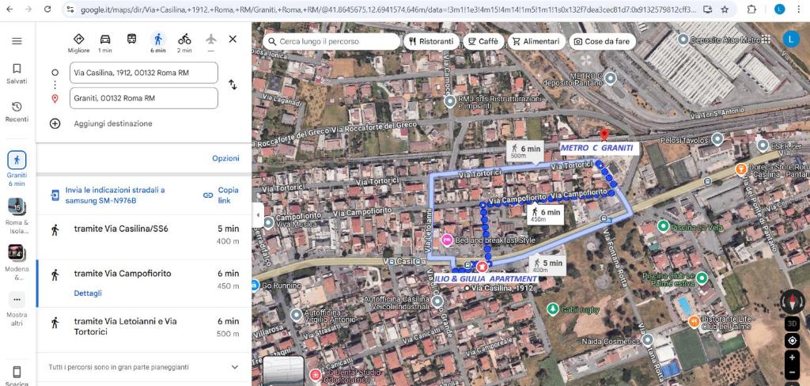Toggle 3D map view
810x386 pixels.
point(792,324)
